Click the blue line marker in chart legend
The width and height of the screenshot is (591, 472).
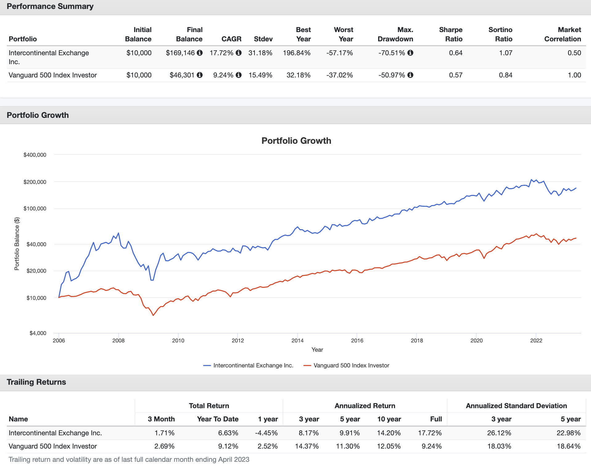pyautogui.click(x=207, y=365)
